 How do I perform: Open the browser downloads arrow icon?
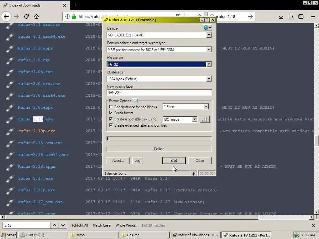point(281,16)
